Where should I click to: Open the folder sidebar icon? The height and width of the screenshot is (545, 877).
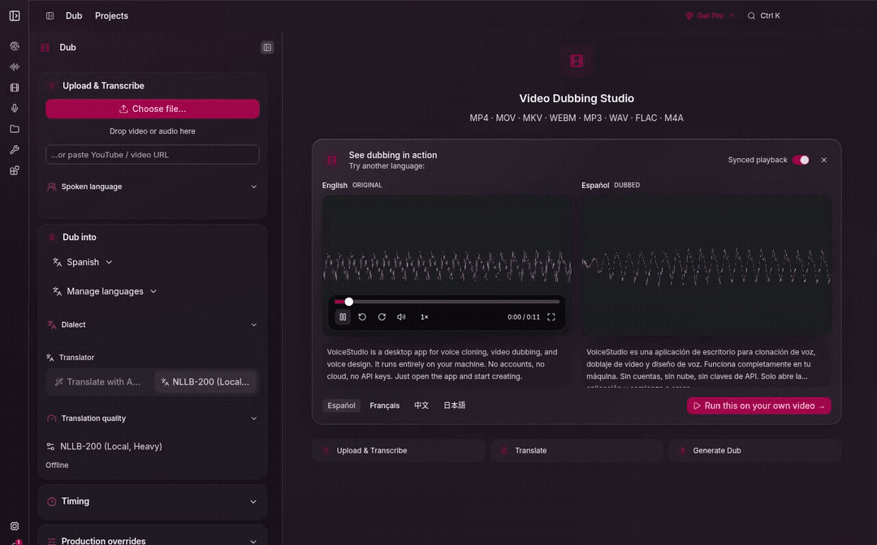(x=15, y=129)
